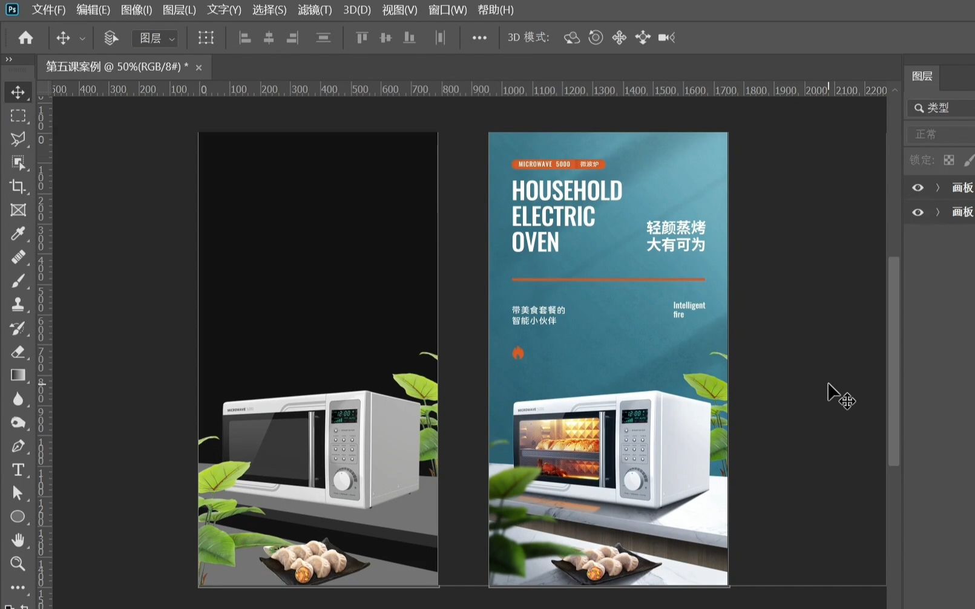Screen dimensions: 975x609
Task: Select the Eyedropper tool
Action: [18, 233]
